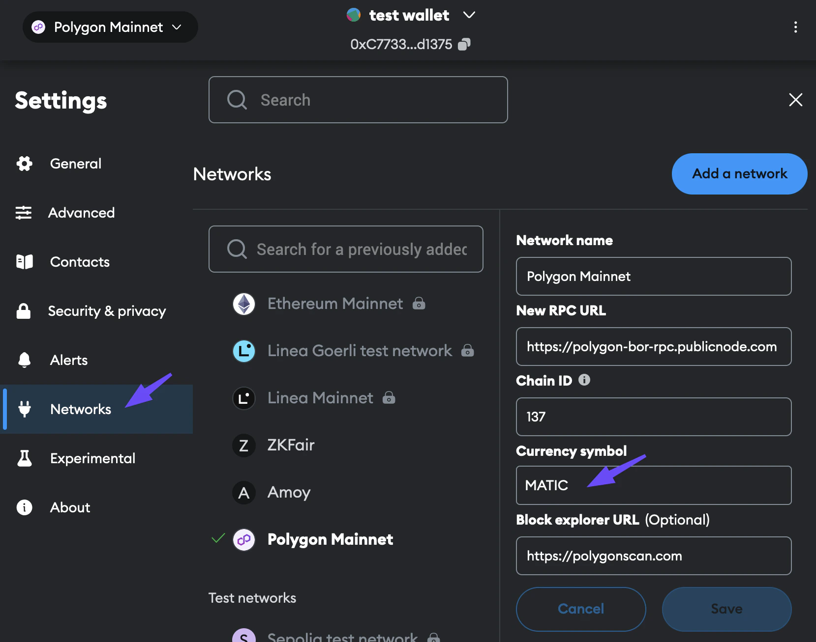816x642 pixels.
Task: Click Add a network
Action: [x=739, y=173]
